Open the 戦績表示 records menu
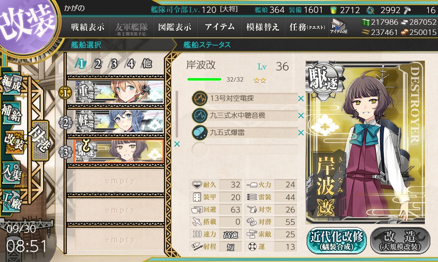 88,27
